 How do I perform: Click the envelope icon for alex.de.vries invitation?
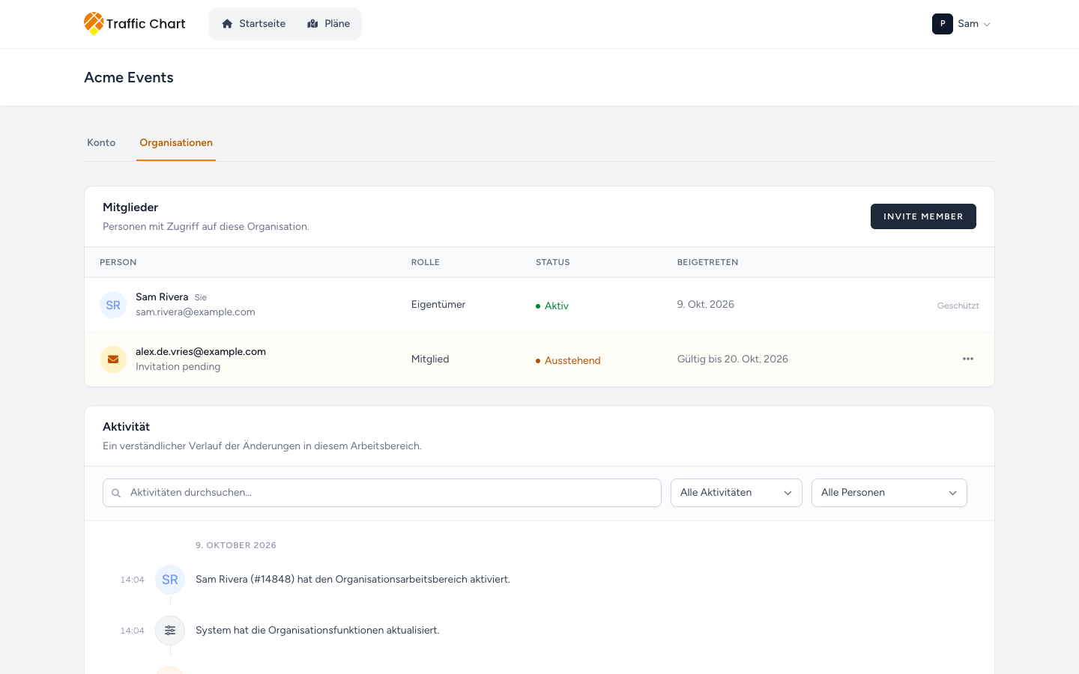pyautogui.click(x=113, y=359)
